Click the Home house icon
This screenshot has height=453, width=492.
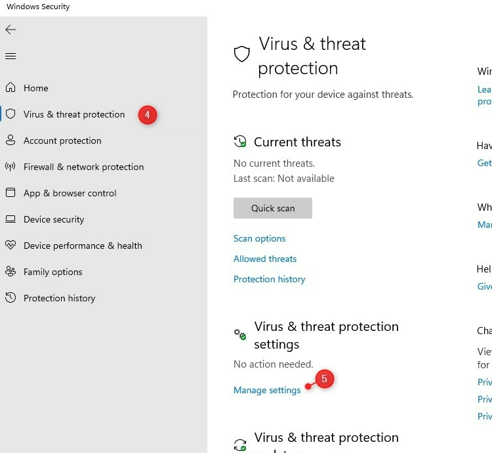coord(10,88)
